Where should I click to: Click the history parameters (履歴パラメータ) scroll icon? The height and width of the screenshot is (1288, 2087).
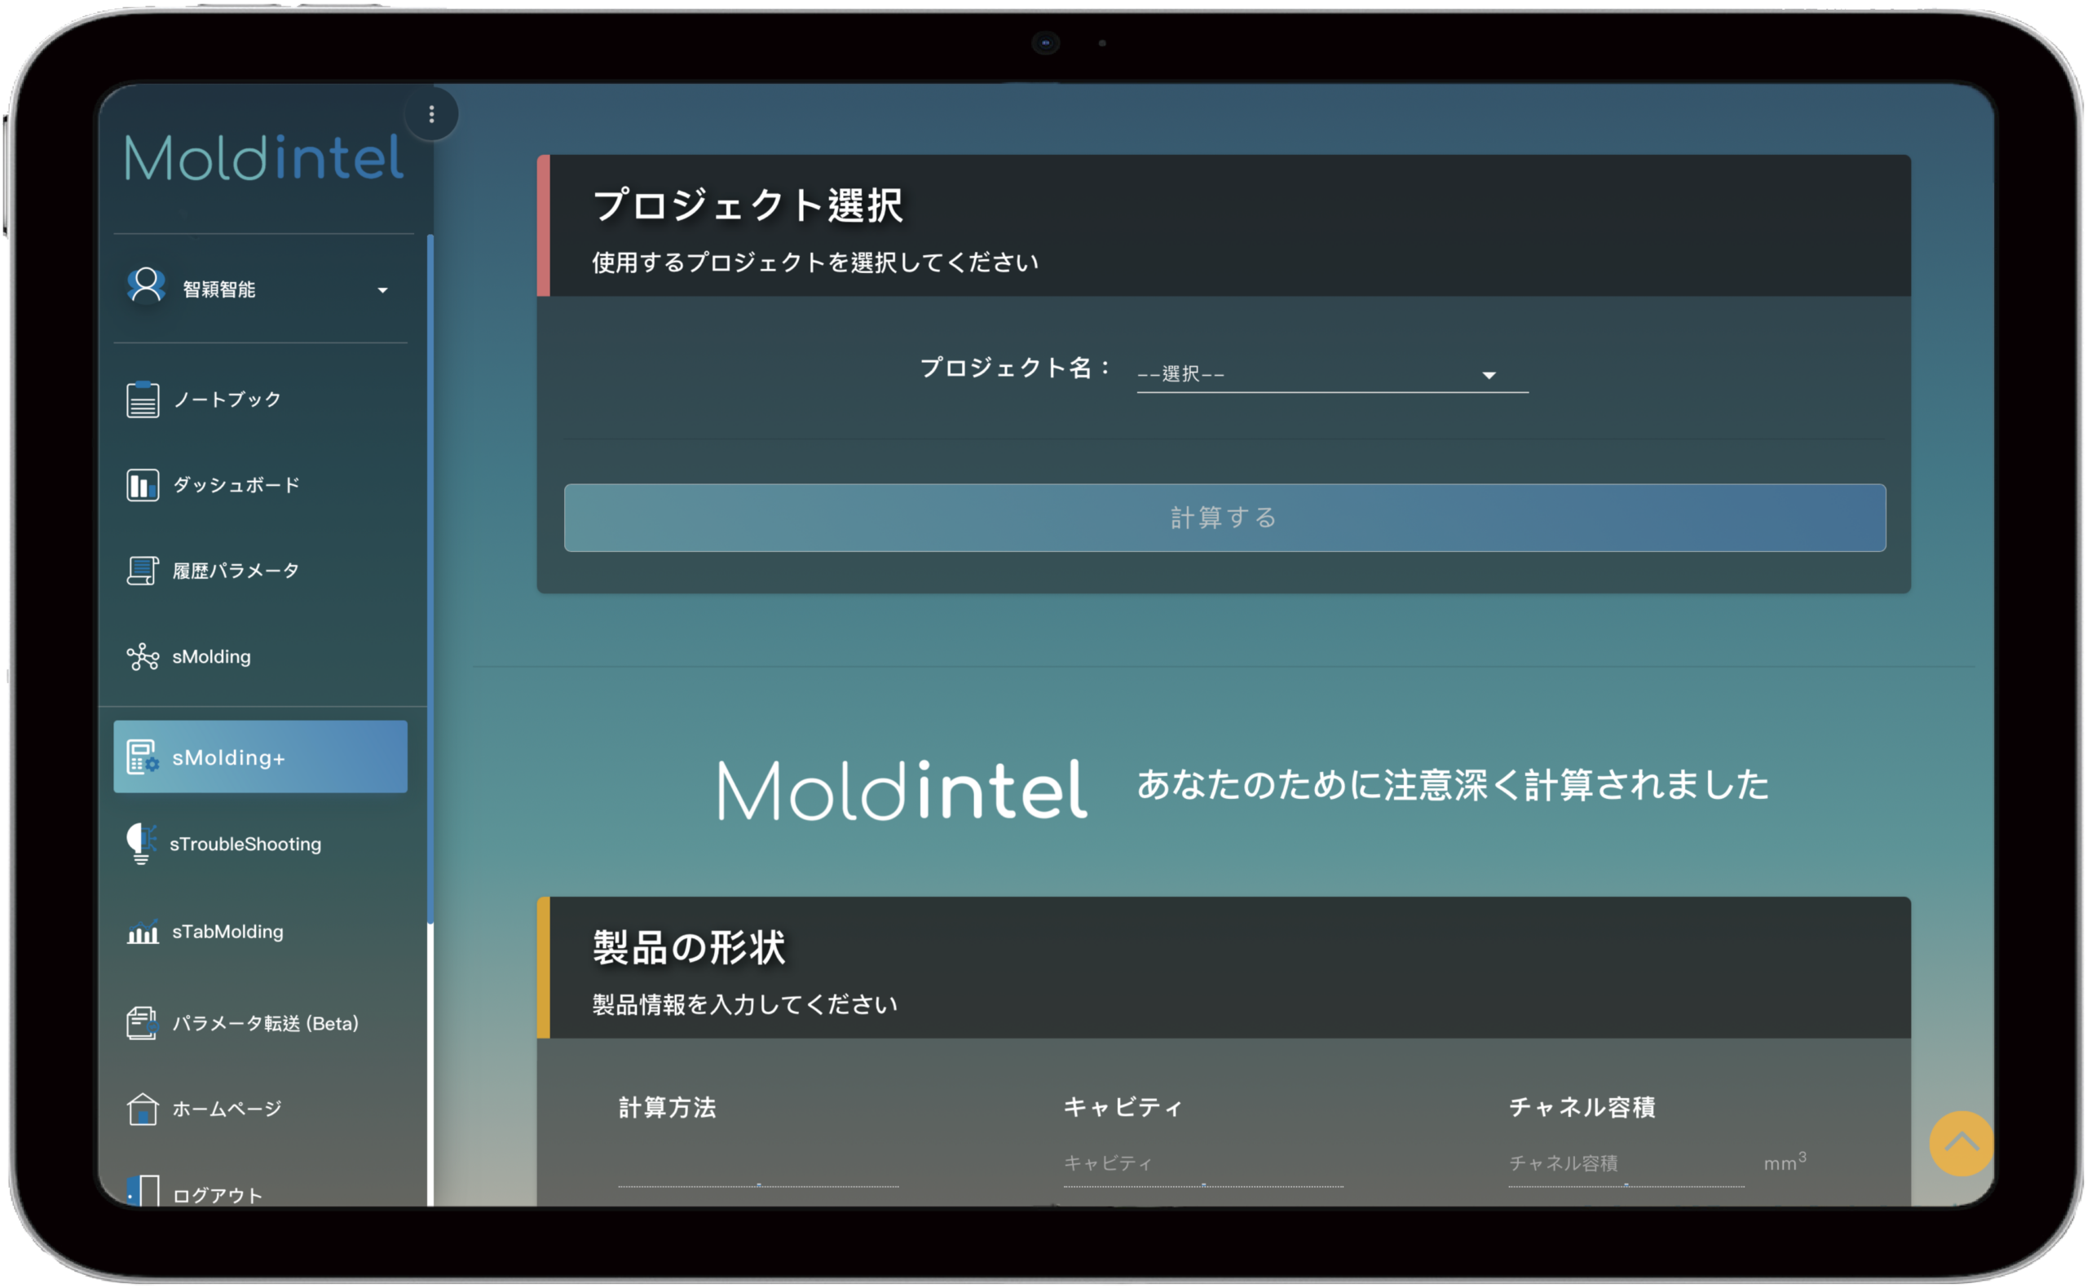point(142,571)
